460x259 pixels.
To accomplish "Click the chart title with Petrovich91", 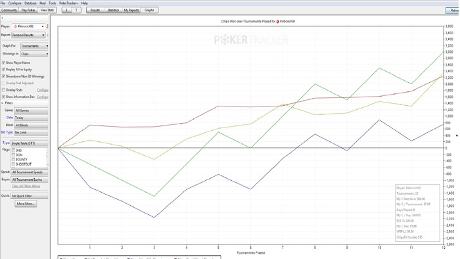I will click(x=258, y=22).
